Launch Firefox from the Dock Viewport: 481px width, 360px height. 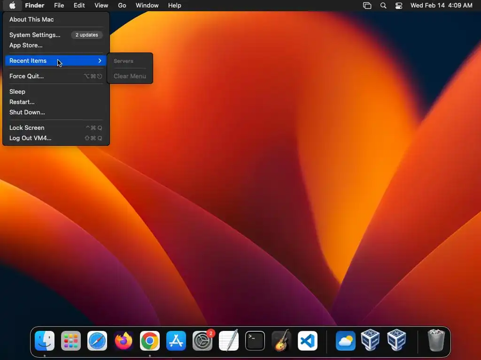click(124, 341)
